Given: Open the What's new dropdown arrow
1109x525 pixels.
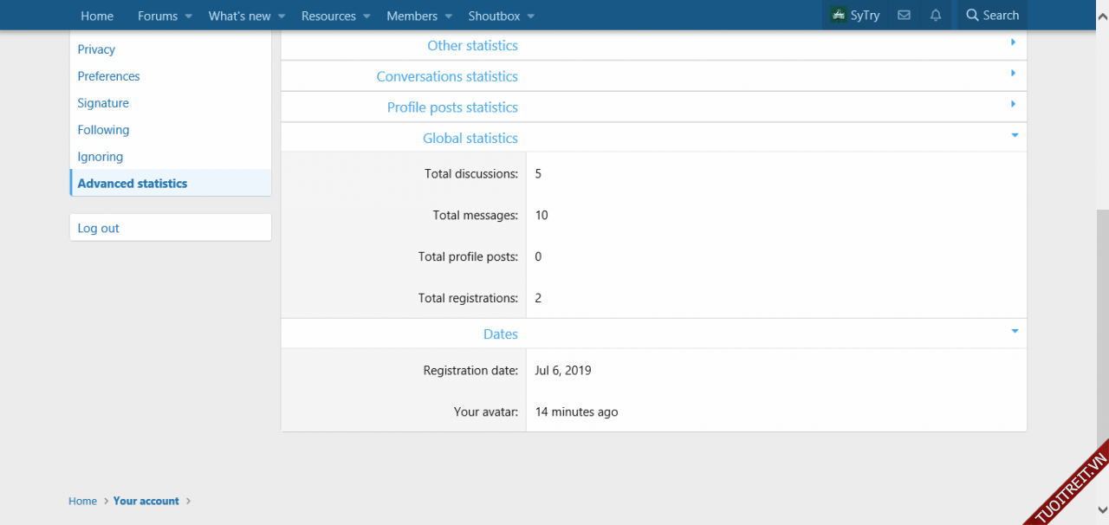Looking at the screenshot, I should tap(282, 16).
